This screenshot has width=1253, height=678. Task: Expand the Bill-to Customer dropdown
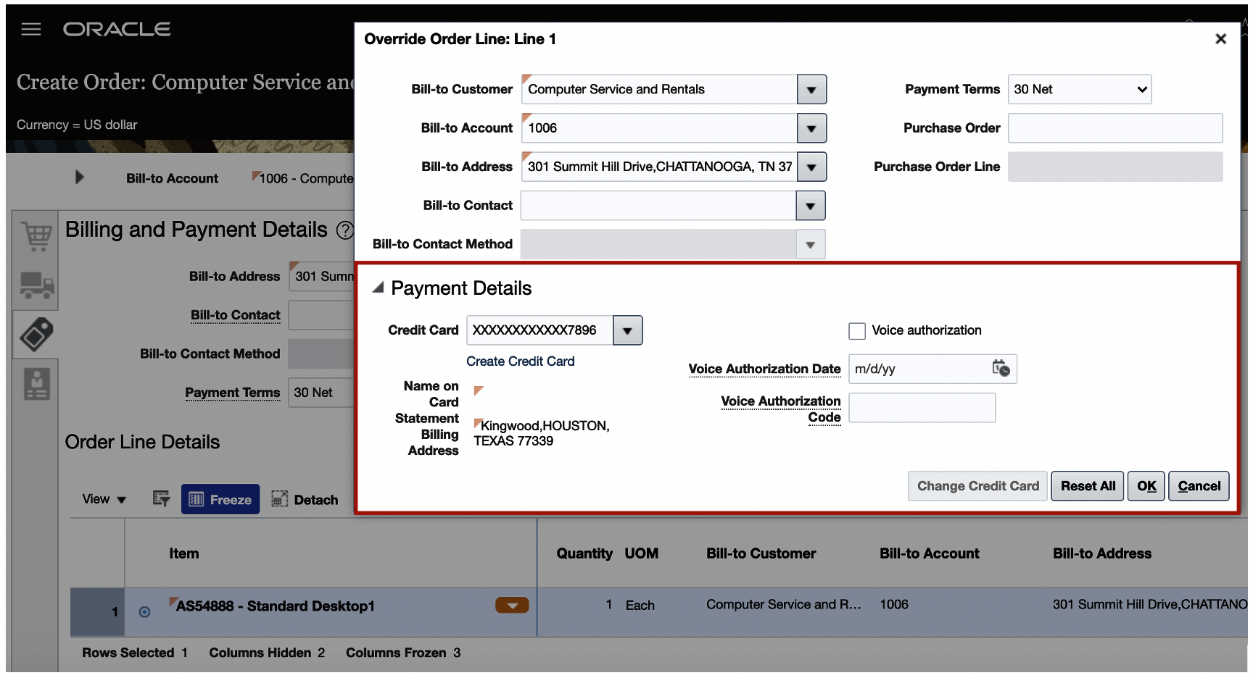(811, 89)
